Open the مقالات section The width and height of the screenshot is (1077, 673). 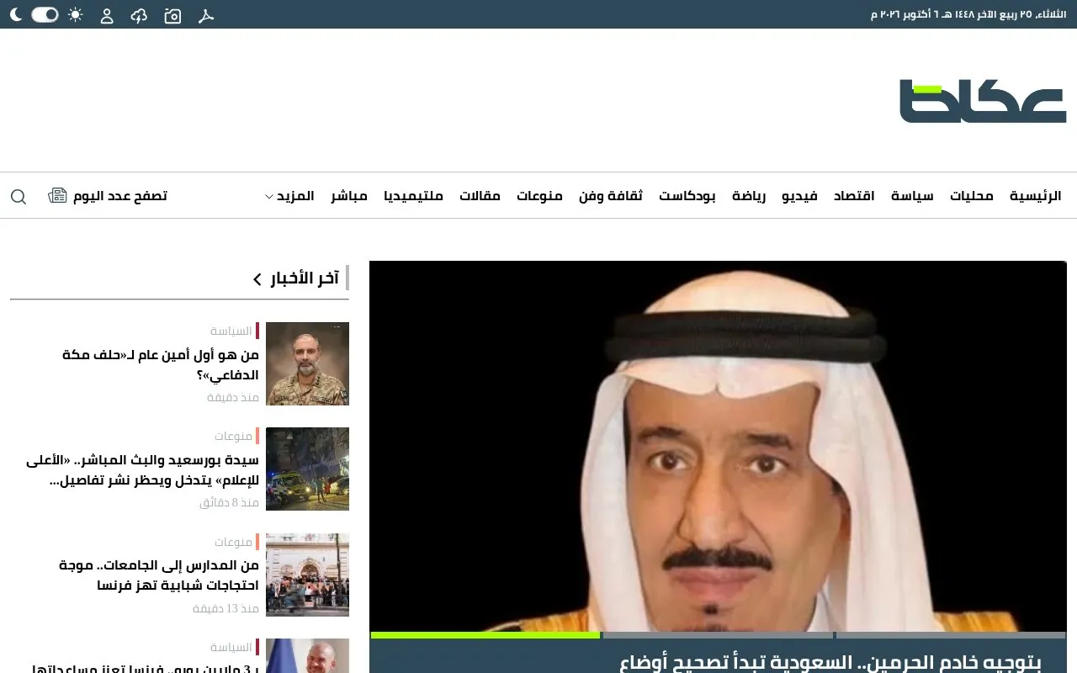point(480,196)
